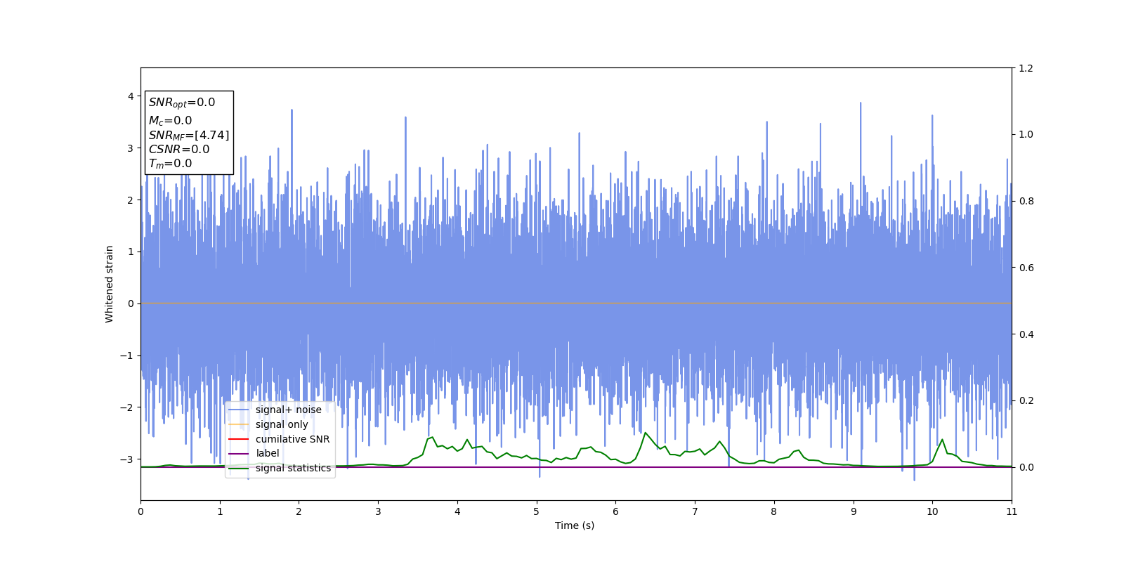Click the 'Whitened strain' y-axis label

tap(110, 284)
